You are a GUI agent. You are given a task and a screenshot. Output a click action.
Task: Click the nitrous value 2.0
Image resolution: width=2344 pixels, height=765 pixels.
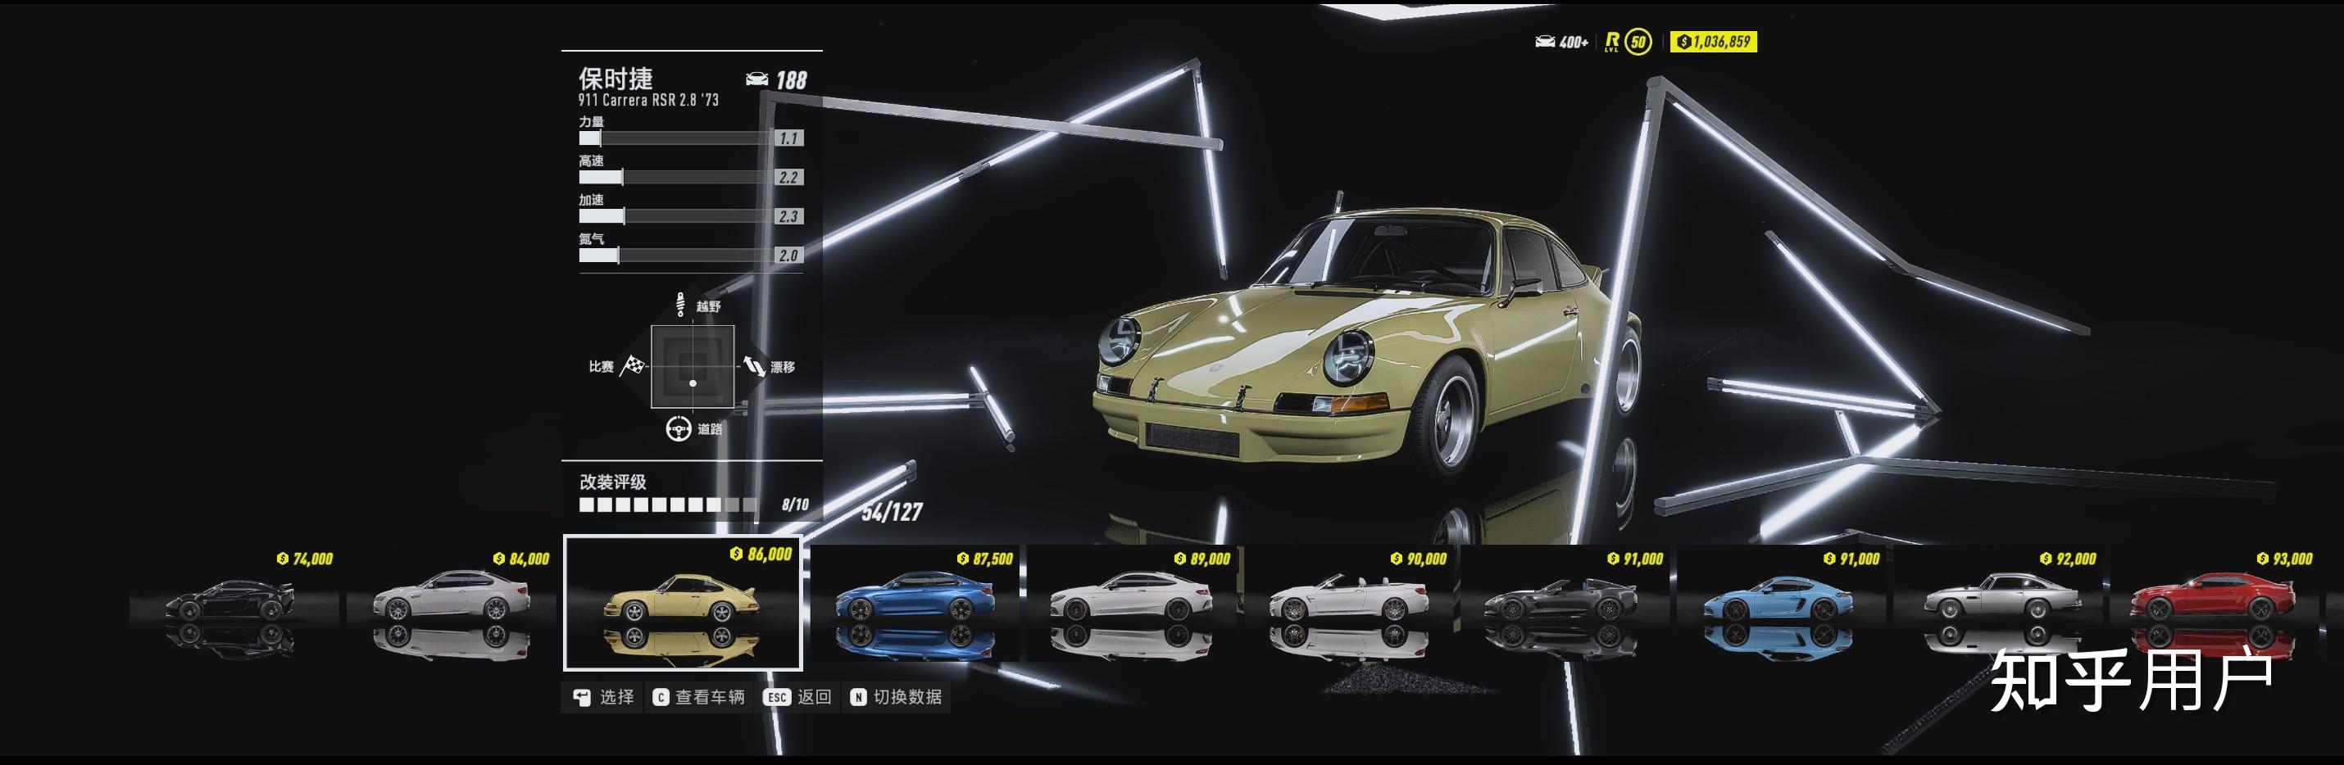tap(789, 256)
